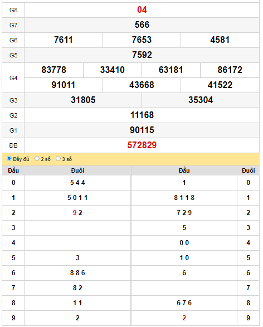The width and height of the screenshot is (263, 327).
Task: Click G6 number 4581
Action: (x=220, y=40)
